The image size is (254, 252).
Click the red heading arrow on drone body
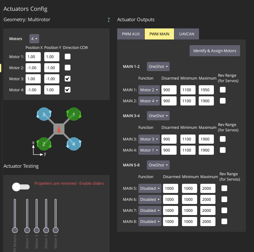click(59, 129)
